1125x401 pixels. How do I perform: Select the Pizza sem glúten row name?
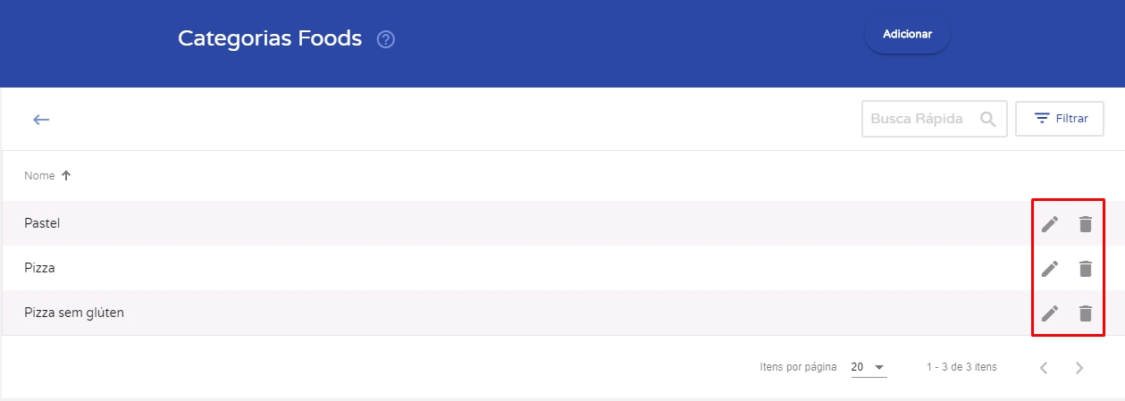pyautogui.click(x=74, y=313)
